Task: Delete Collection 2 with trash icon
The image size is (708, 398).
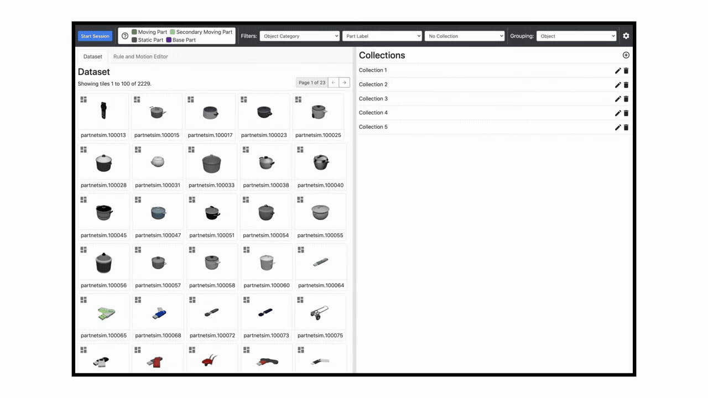Action: pos(626,85)
